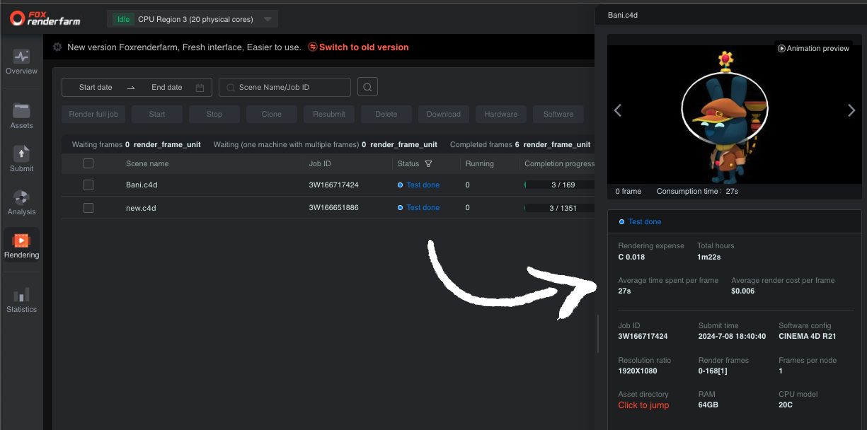The image size is (867, 430).
Task: Click the gear icon beside New version notice
Action: tap(57, 47)
